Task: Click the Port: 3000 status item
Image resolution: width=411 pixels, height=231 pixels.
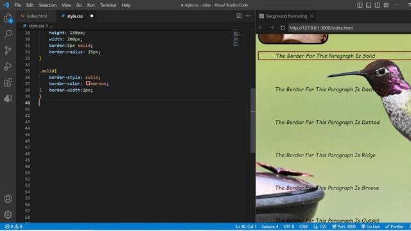Action: [x=344, y=227]
